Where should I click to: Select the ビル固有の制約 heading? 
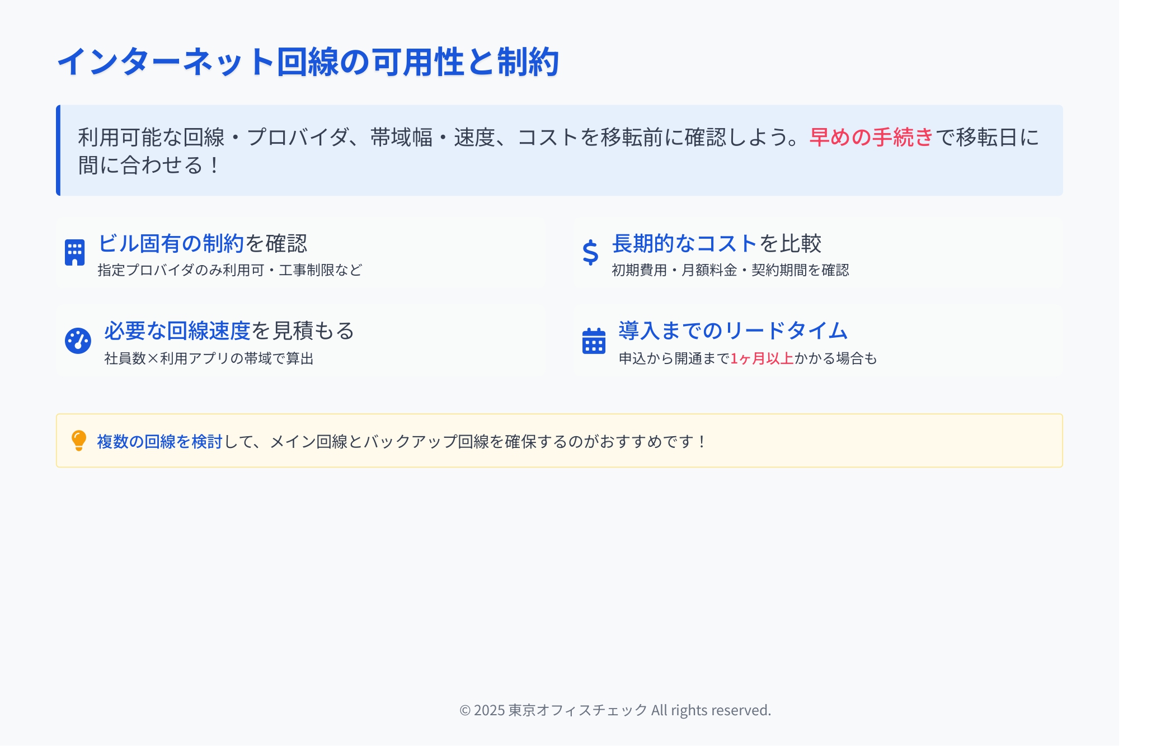[171, 243]
